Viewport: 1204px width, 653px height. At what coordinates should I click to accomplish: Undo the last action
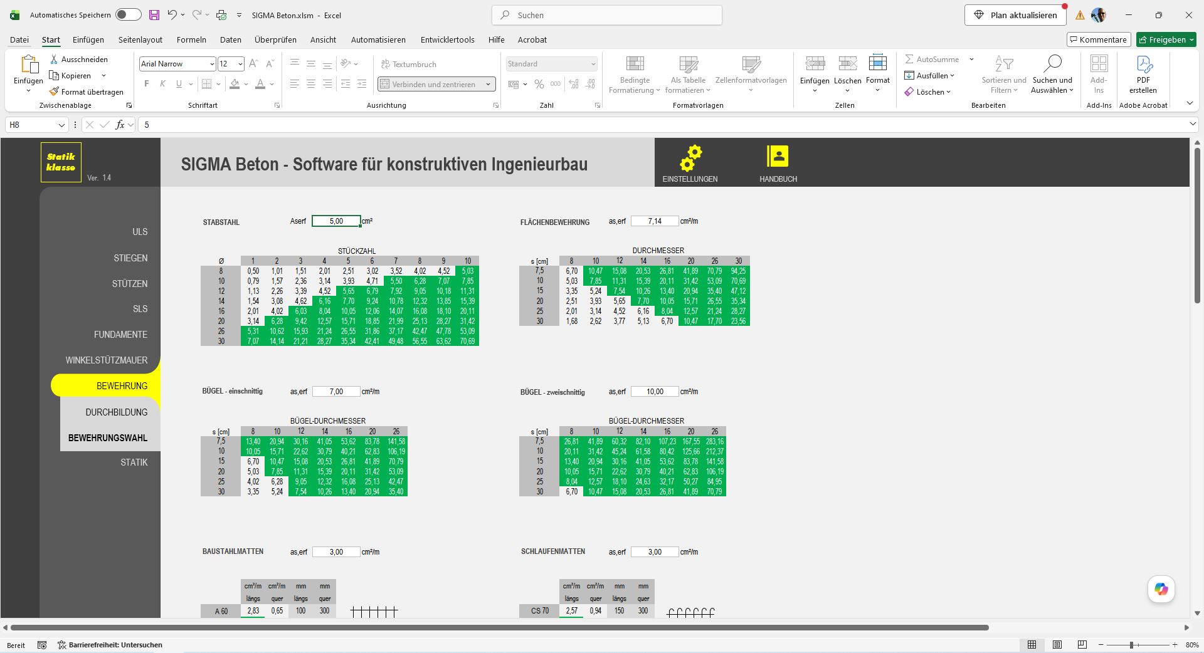click(172, 15)
